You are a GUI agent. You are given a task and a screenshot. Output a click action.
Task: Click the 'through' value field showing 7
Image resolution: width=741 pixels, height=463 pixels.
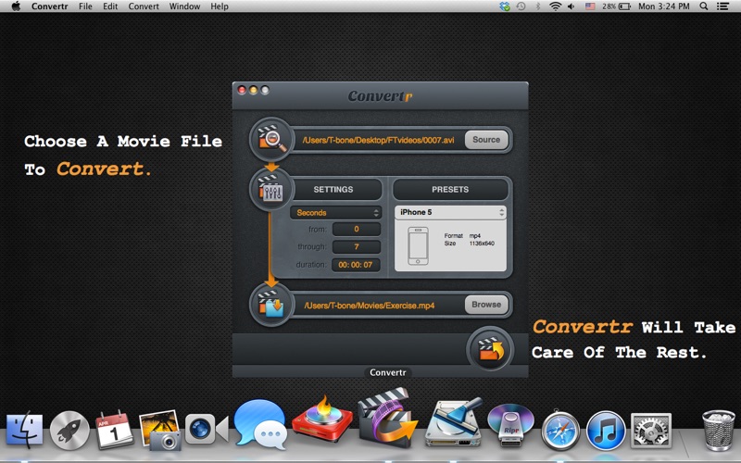(357, 246)
